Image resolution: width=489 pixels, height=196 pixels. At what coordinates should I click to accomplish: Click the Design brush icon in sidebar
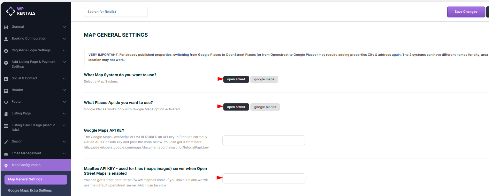tap(6, 142)
